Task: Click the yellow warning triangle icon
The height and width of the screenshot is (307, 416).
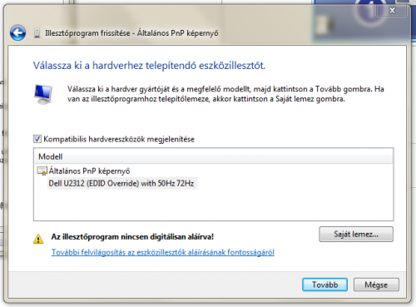Action: (x=38, y=239)
